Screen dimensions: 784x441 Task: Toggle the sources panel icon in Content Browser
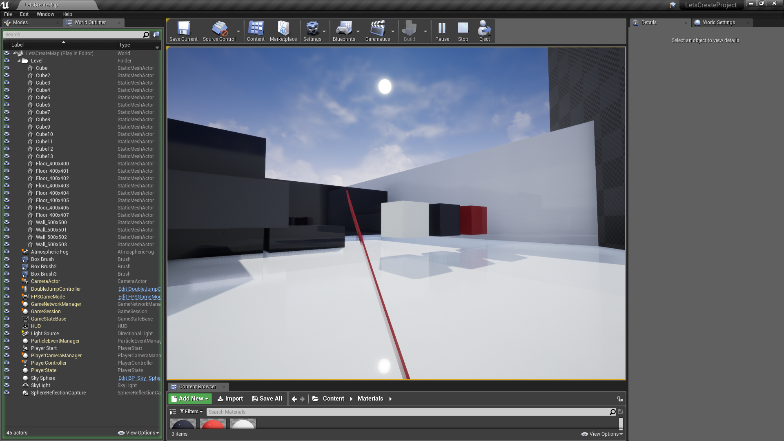173,412
